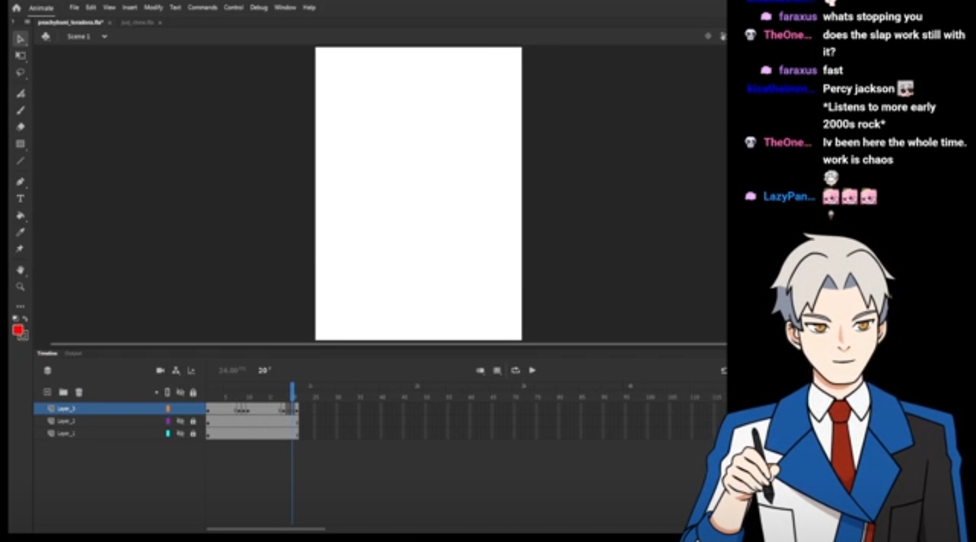Screen dimensions: 976x542
Task: Change the cyan Layer_1 outline color swatch
Action: (168, 434)
